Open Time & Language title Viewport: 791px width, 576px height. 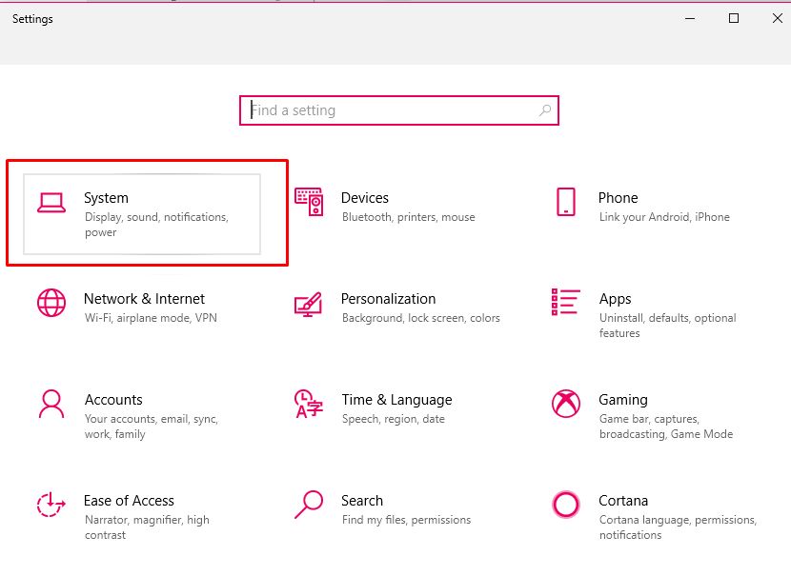[397, 400]
